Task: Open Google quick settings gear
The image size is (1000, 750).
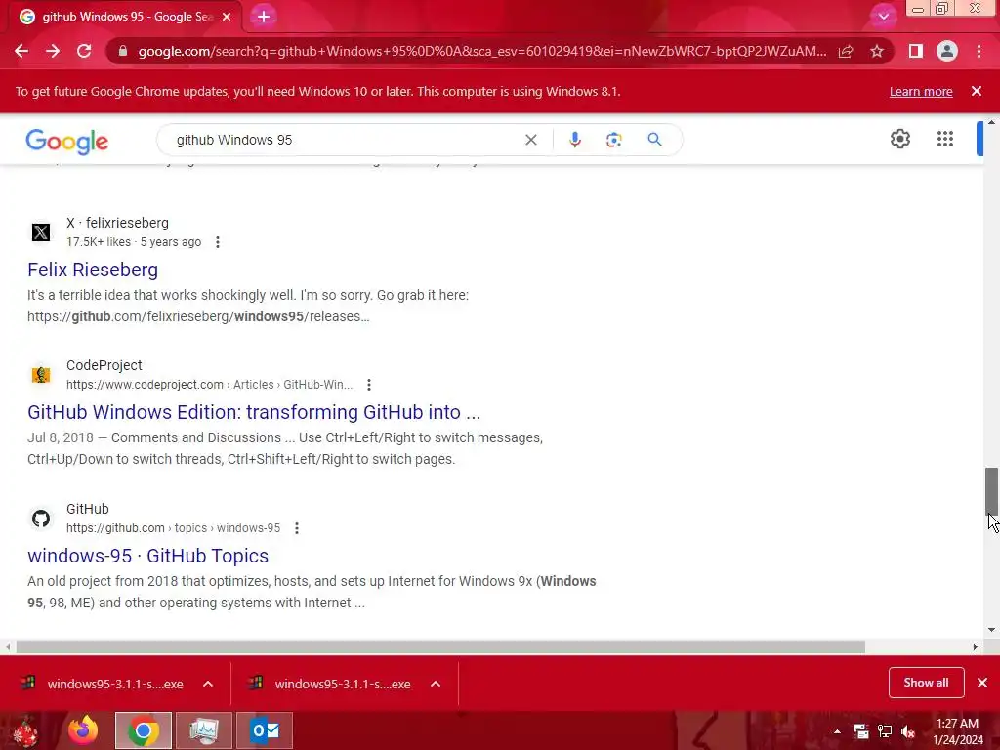Action: [x=899, y=139]
